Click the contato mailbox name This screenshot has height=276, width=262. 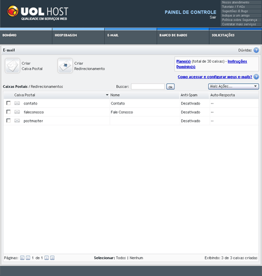tap(30, 103)
